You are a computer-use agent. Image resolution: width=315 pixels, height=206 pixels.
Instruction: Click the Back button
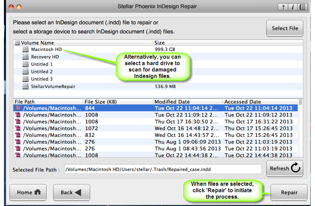pos(71,192)
